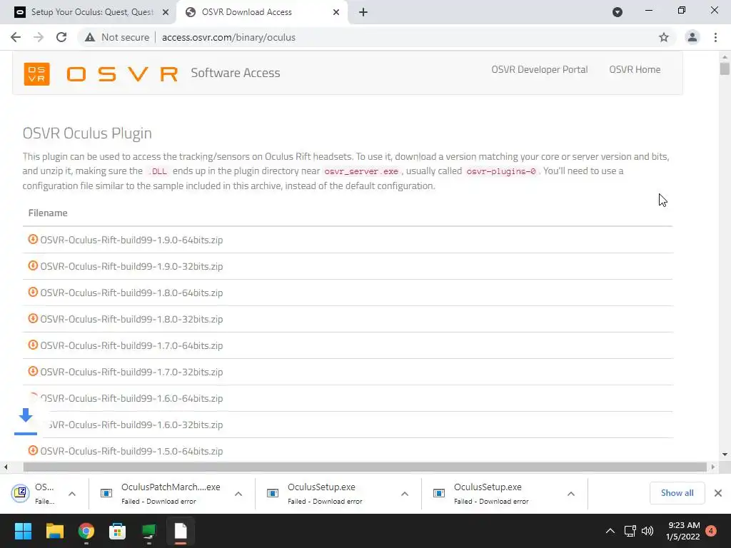Close the downloads shelf
This screenshot has width=731, height=548.
718,493
